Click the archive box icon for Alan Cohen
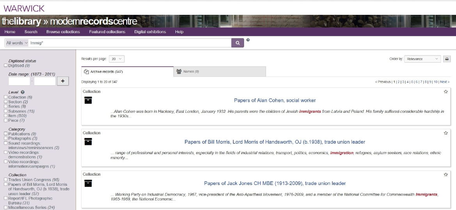Viewport: 456px width, 210px height. pyautogui.click(x=88, y=101)
